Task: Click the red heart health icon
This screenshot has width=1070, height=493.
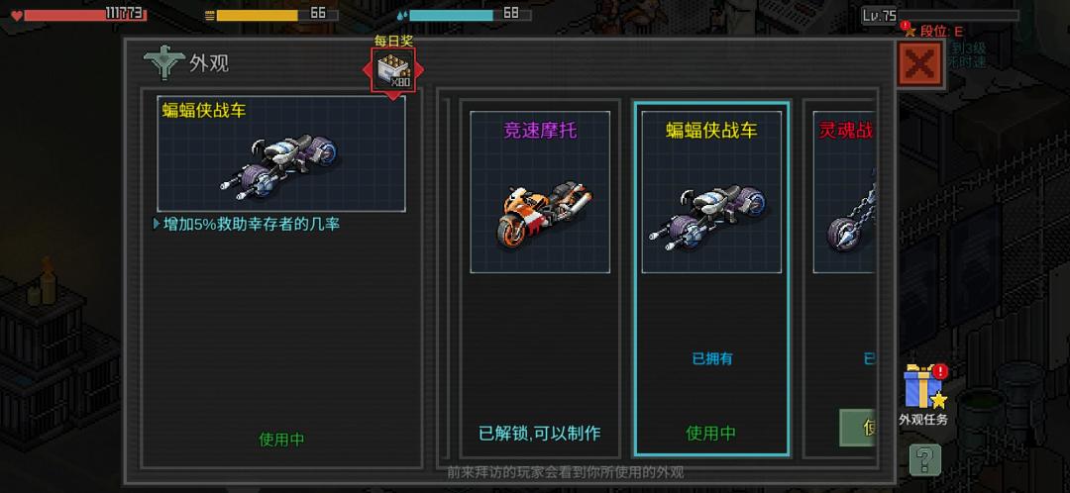Action: 17,15
